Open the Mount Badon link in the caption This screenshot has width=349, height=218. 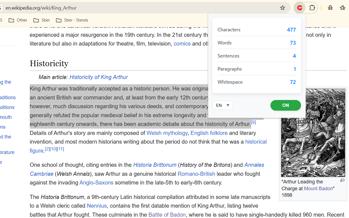click(x=318, y=189)
